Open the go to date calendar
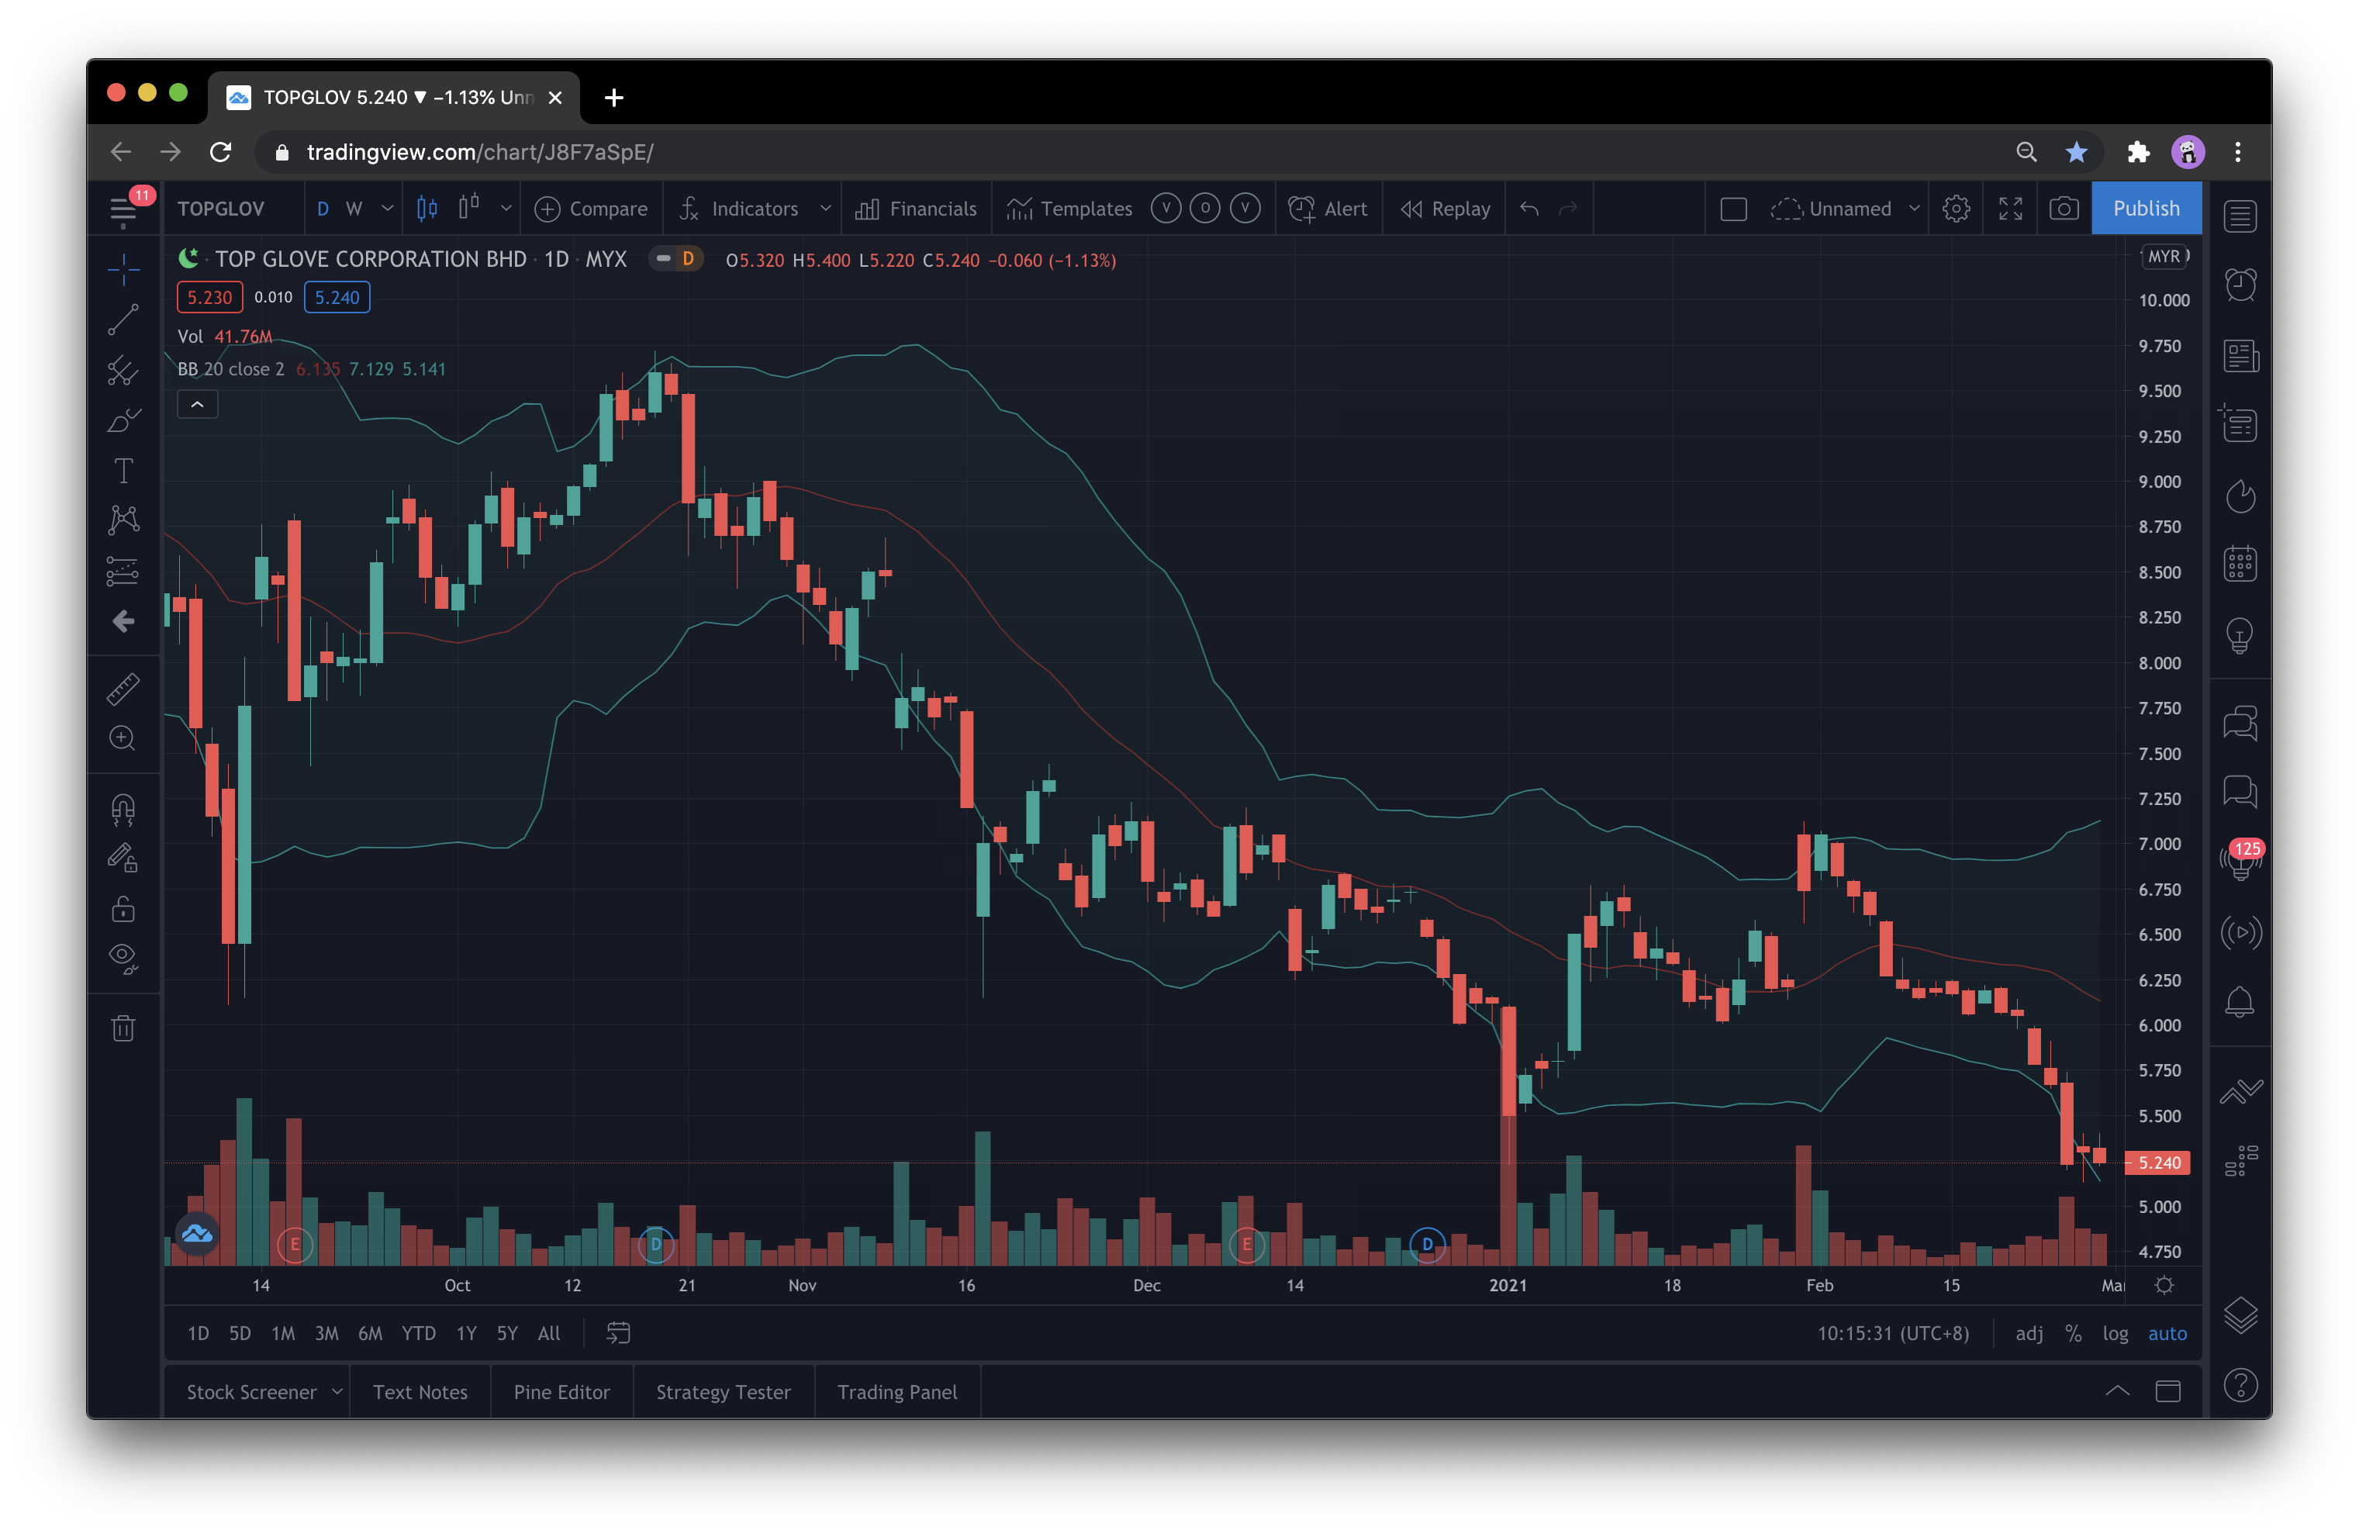2359x1534 pixels. coord(617,1333)
